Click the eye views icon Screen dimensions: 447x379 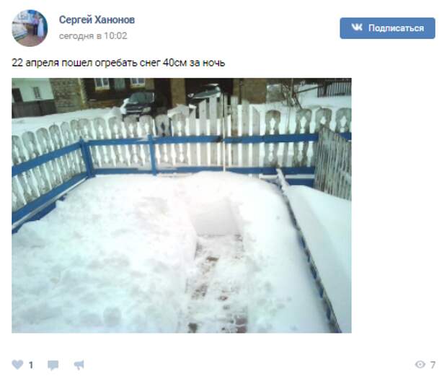click(420, 364)
